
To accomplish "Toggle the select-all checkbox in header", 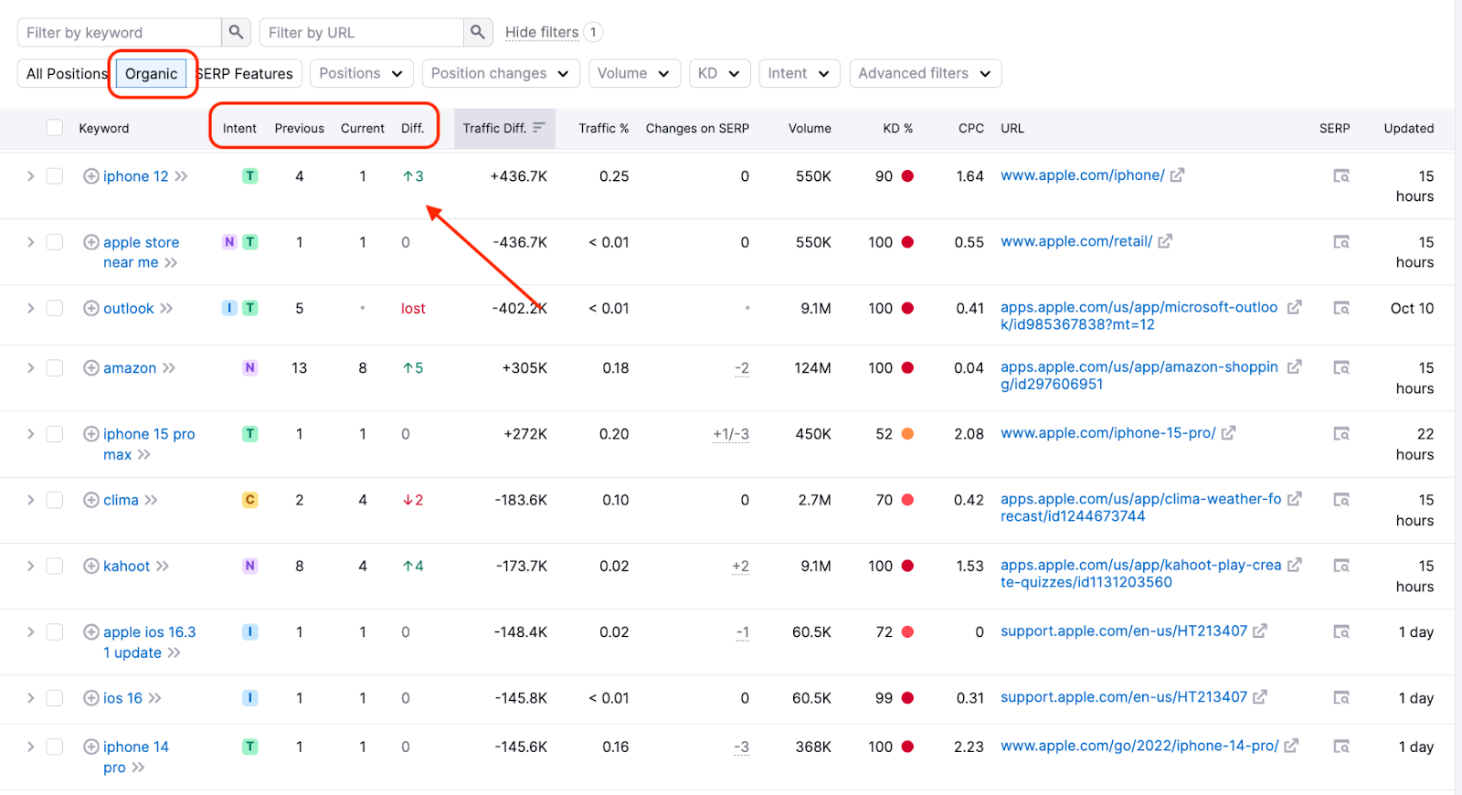I will 55,128.
